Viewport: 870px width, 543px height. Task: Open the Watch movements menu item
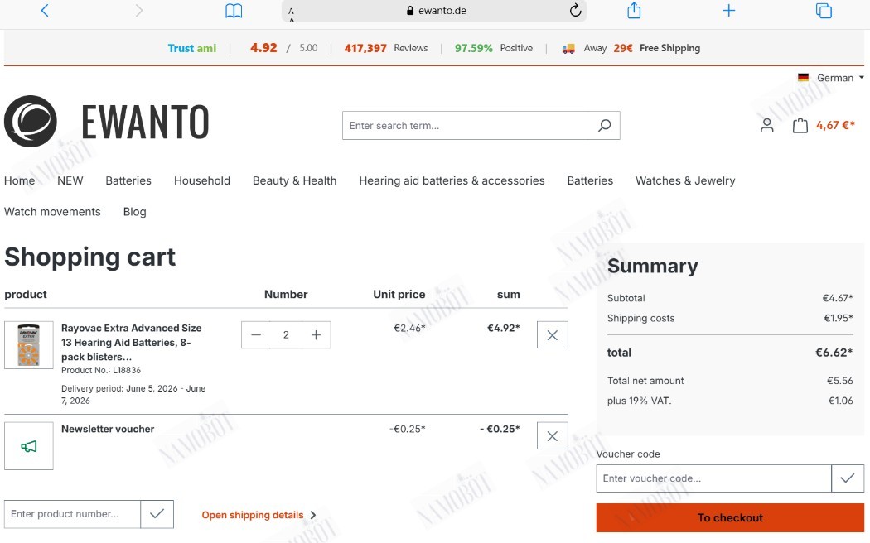point(52,212)
